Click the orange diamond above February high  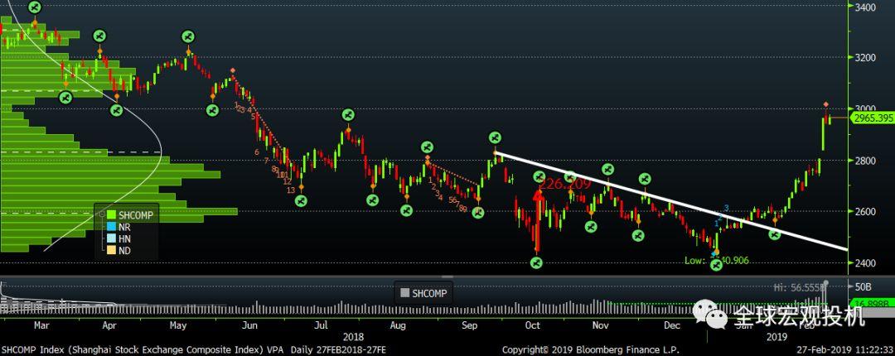tap(826, 104)
